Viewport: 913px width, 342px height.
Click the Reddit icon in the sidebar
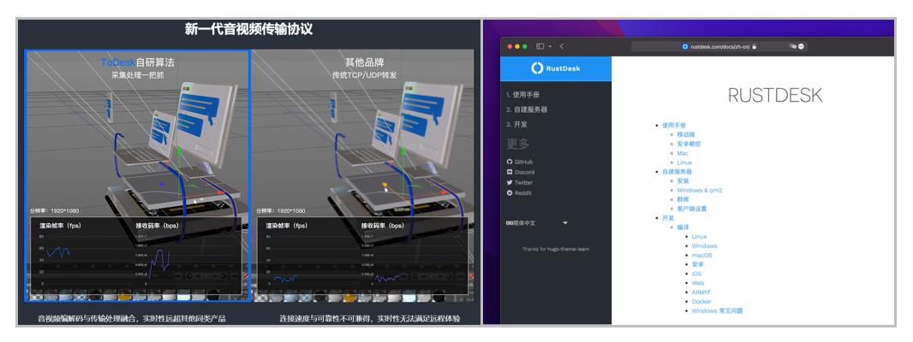click(510, 192)
